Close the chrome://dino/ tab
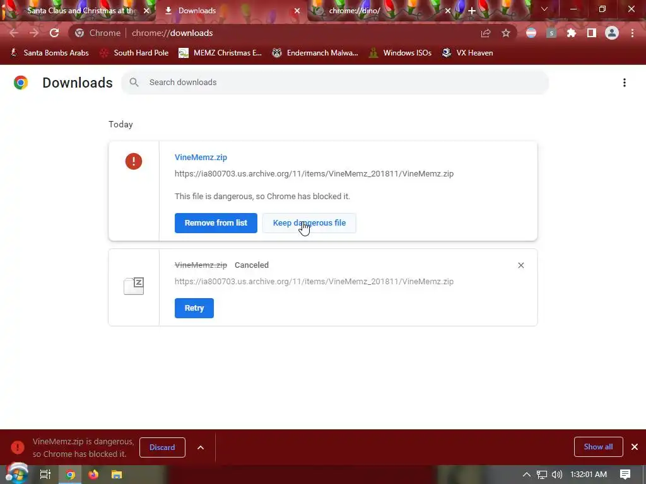Viewport: 646px width, 484px height. (448, 11)
